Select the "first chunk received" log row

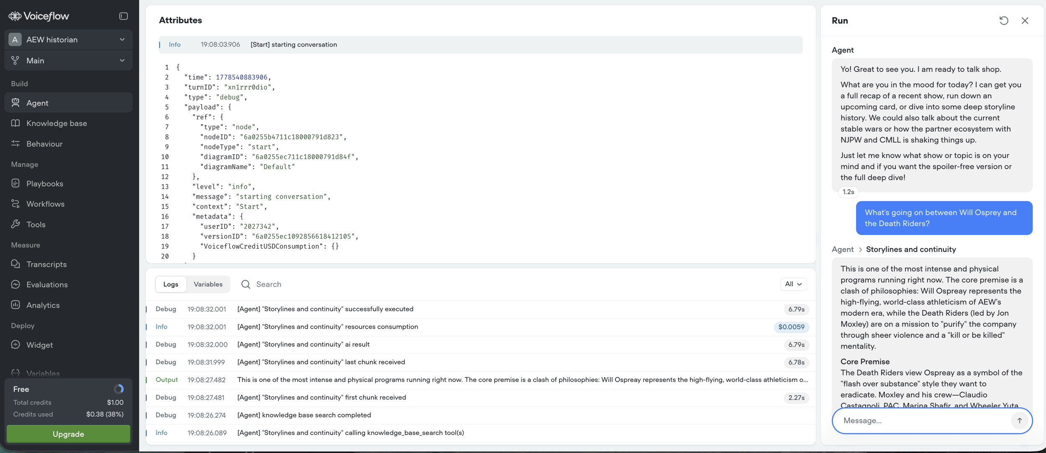[480, 397]
